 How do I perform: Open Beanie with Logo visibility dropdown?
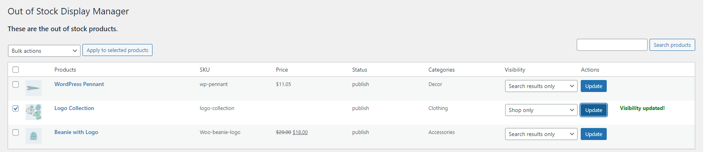[x=541, y=134]
